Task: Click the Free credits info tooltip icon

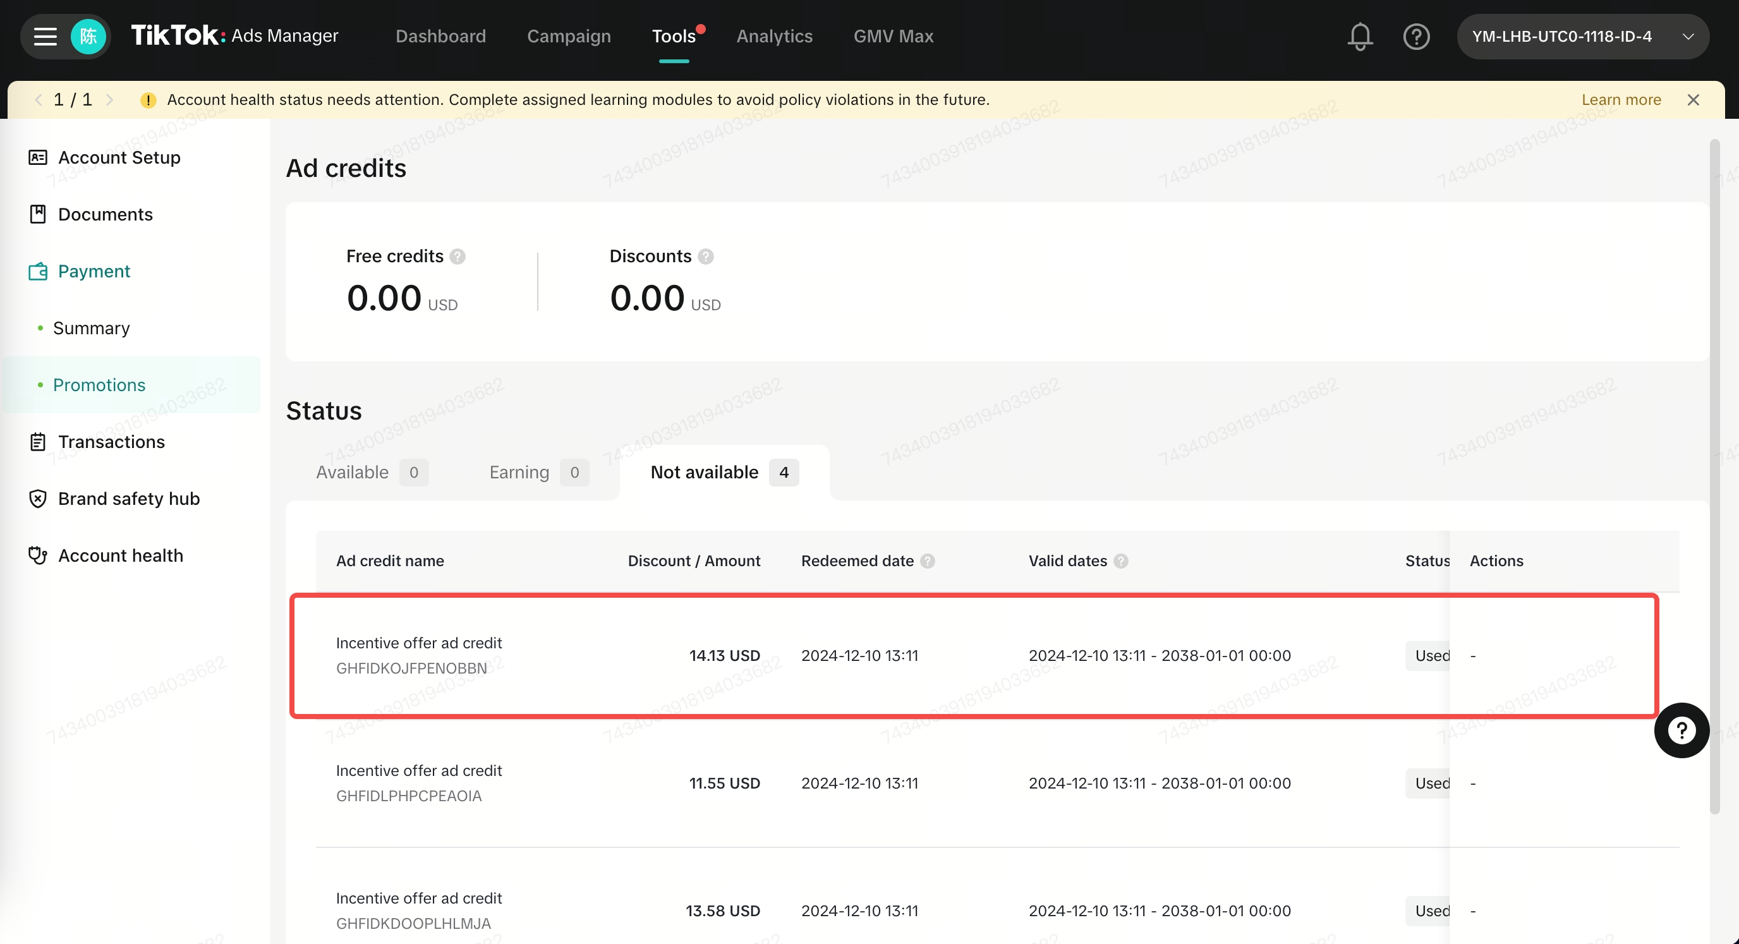Action: 457,257
